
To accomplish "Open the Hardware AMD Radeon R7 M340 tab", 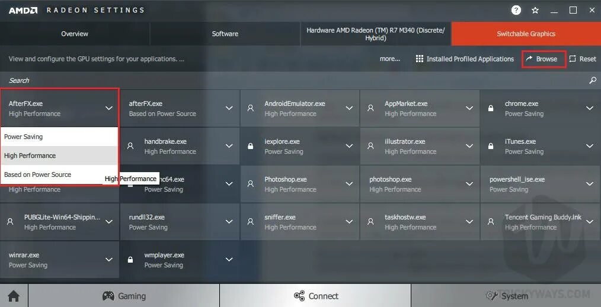I will click(x=376, y=34).
